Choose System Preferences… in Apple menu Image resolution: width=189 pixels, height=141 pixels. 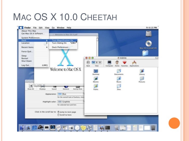34,38
